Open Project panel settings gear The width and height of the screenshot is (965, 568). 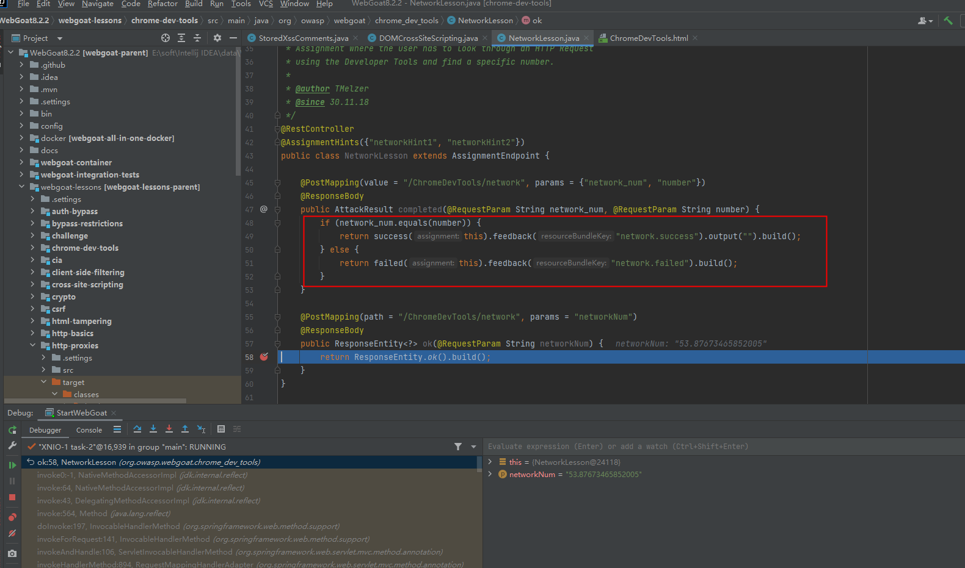pyautogui.click(x=217, y=38)
